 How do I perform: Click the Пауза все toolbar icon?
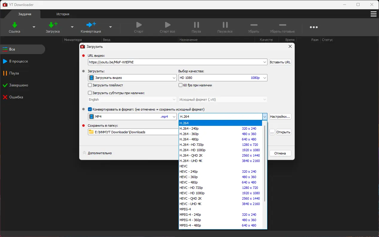tap(225, 25)
